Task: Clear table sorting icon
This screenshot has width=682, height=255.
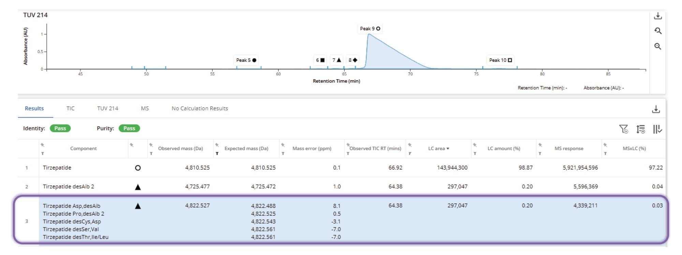Action: pyautogui.click(x=640, y=129)
